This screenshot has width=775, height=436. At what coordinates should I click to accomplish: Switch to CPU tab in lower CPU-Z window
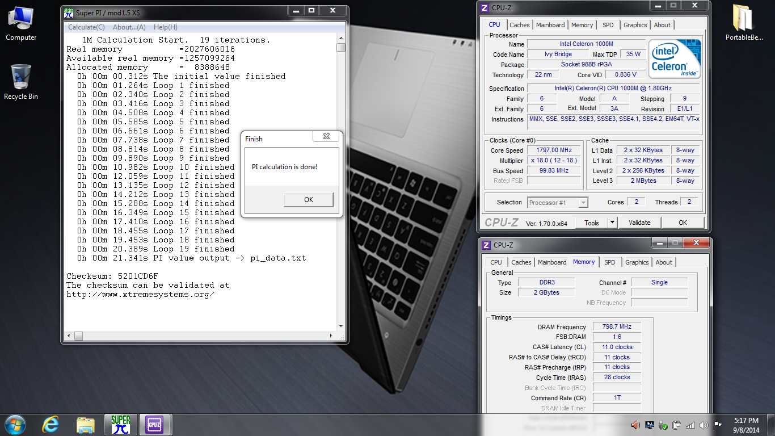point(496,262)
